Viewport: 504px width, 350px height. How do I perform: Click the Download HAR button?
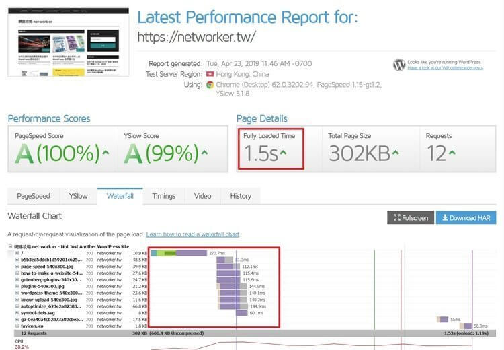(466, 218)
